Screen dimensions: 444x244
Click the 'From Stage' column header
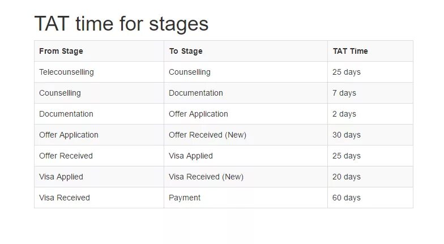[x=61, y=51]
